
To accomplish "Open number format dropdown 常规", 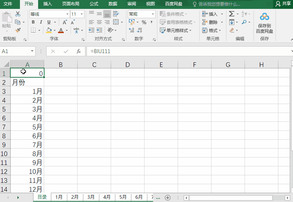I will click(153, 14).
